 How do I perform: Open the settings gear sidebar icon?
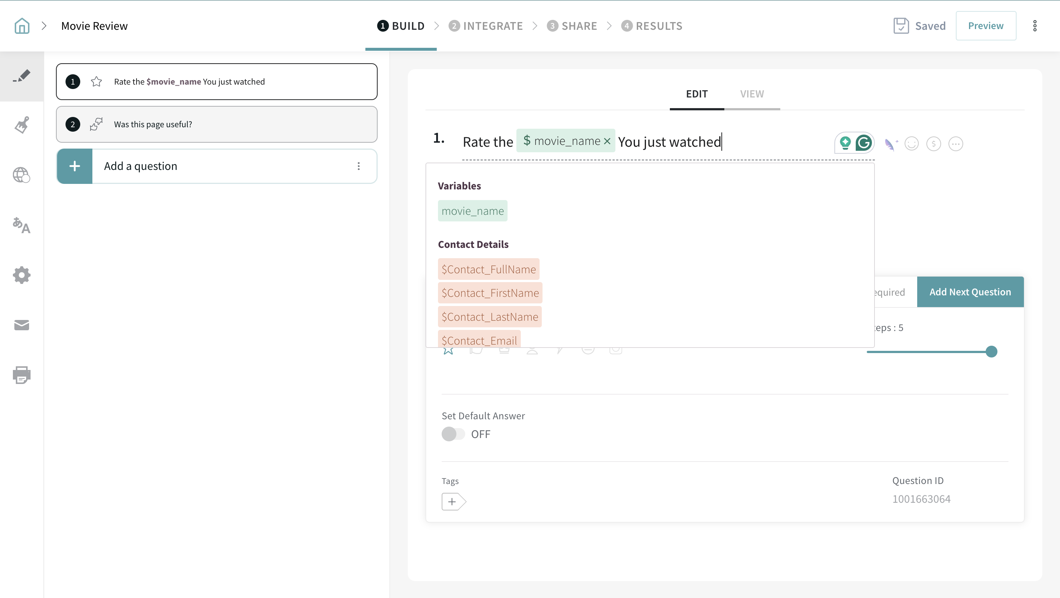click(22, 275)
